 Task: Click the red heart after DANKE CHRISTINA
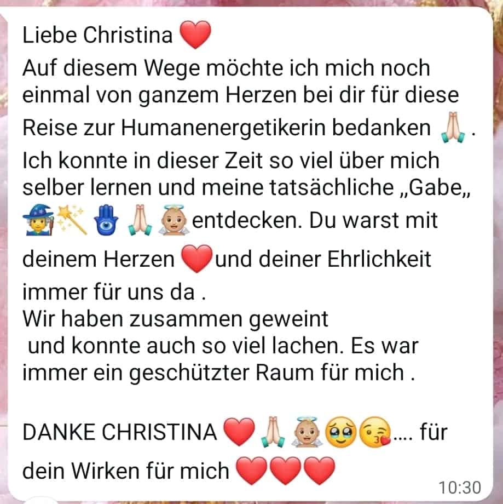coord(239,432)
